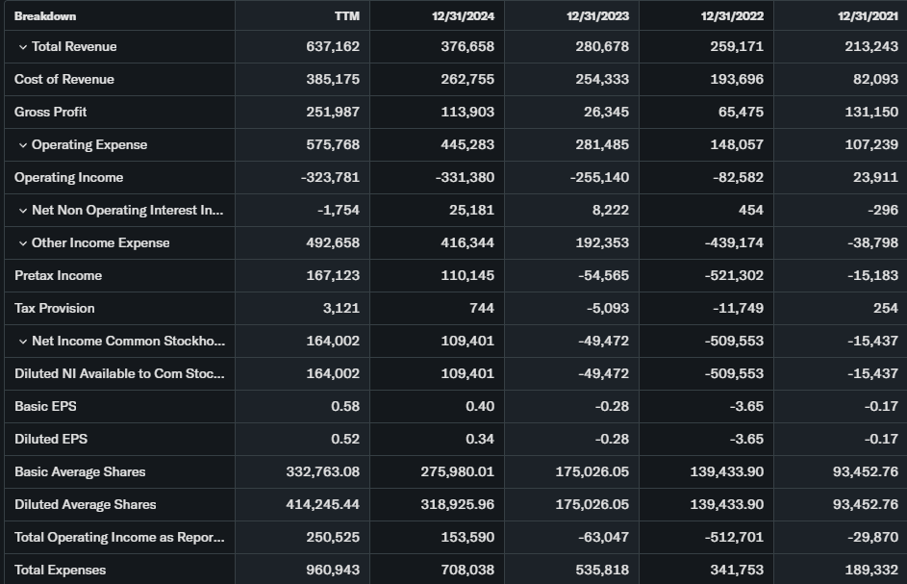Click the Total Expenses row label

pos(60,571)
